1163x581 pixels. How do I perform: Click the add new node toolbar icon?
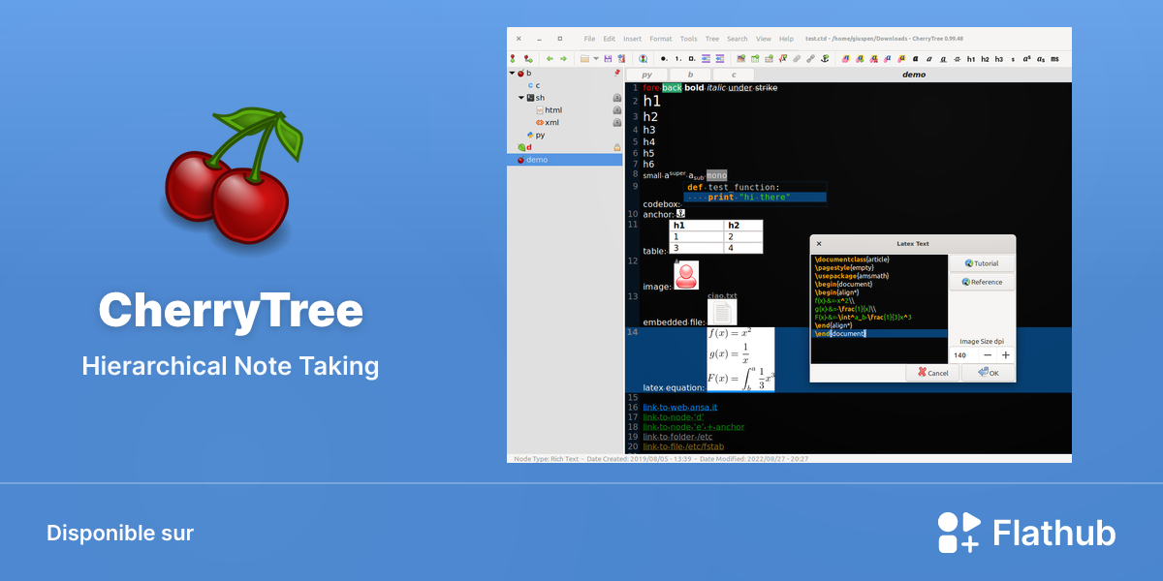click(513, 58)
